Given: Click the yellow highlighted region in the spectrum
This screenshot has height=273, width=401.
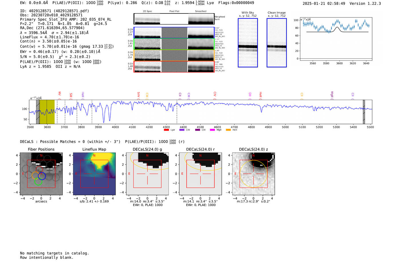Looking at the screenshot, I should point(47,112).
